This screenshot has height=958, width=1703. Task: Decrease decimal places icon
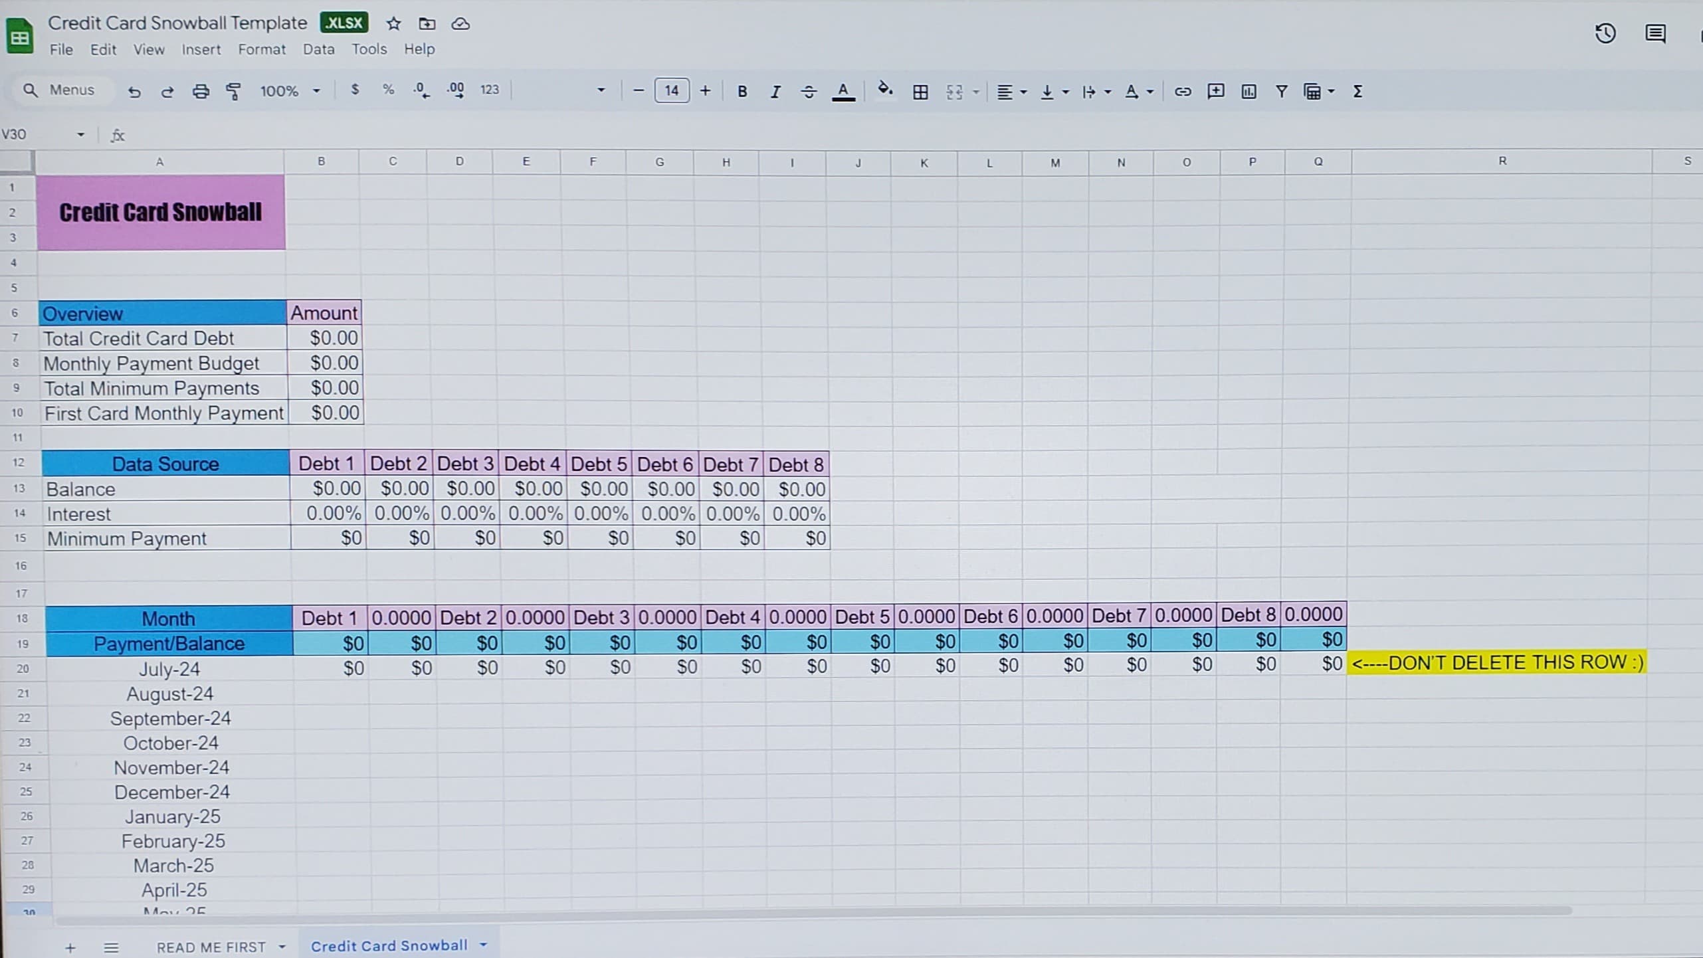coord(421,90)
